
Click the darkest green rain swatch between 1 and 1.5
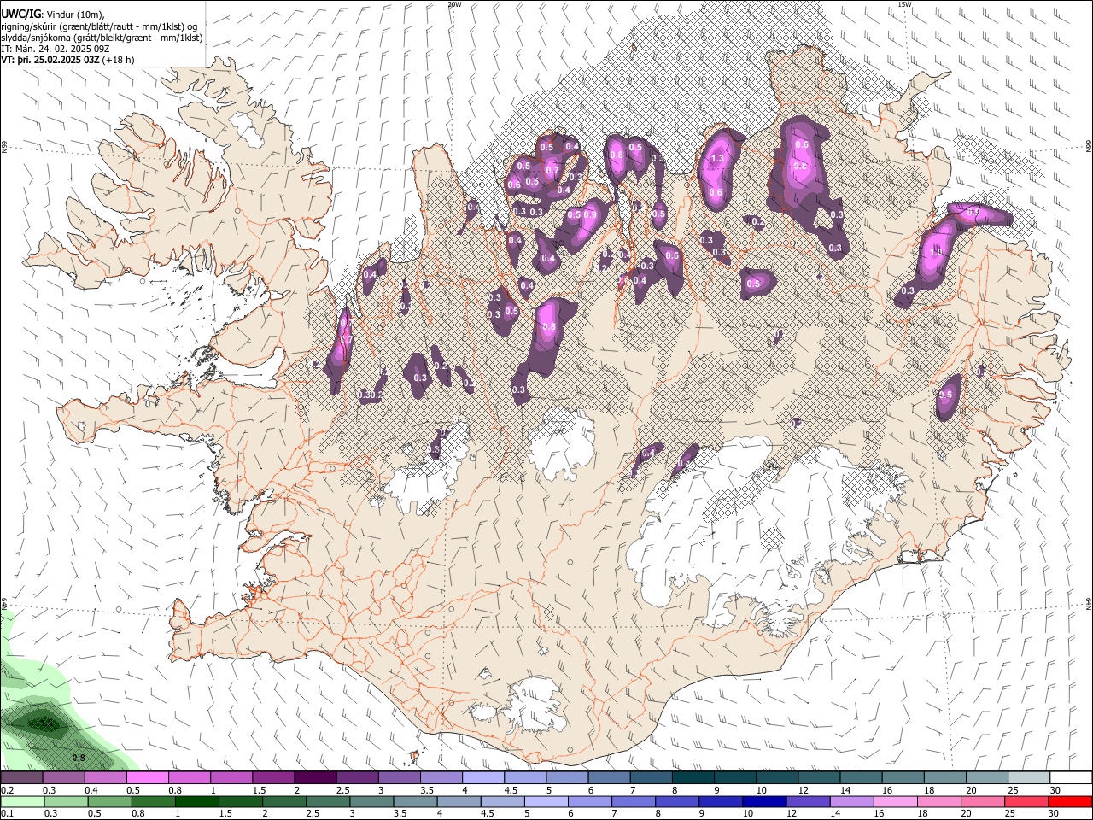pos(196,801)
